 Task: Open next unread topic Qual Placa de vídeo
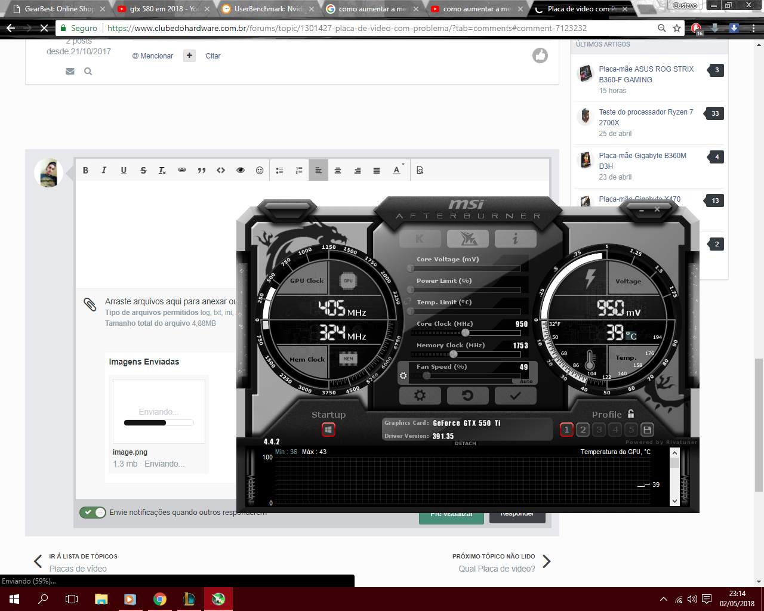tap(497, 569)
